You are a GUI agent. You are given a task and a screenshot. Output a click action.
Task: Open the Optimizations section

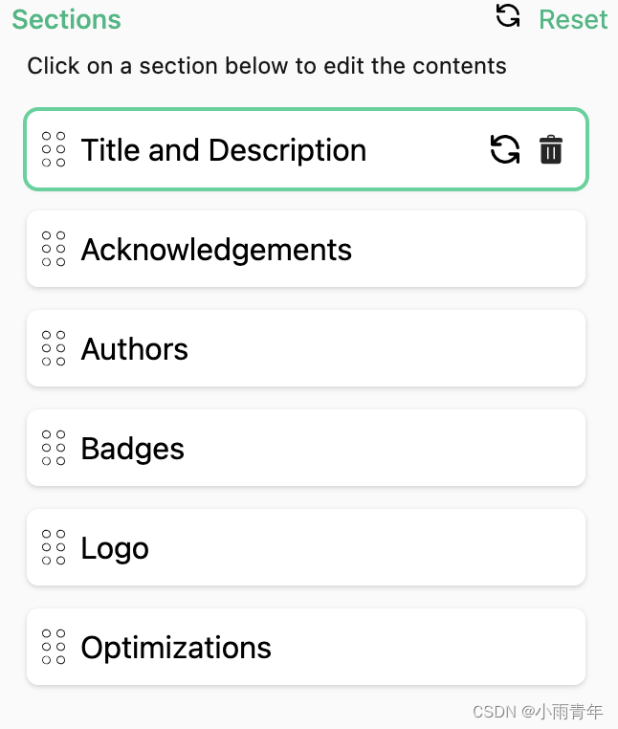click(176, 648)
